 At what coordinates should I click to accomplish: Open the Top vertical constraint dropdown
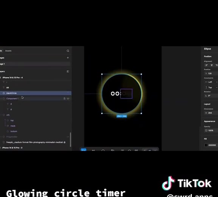pyautogui.click(x=211, y=88)
